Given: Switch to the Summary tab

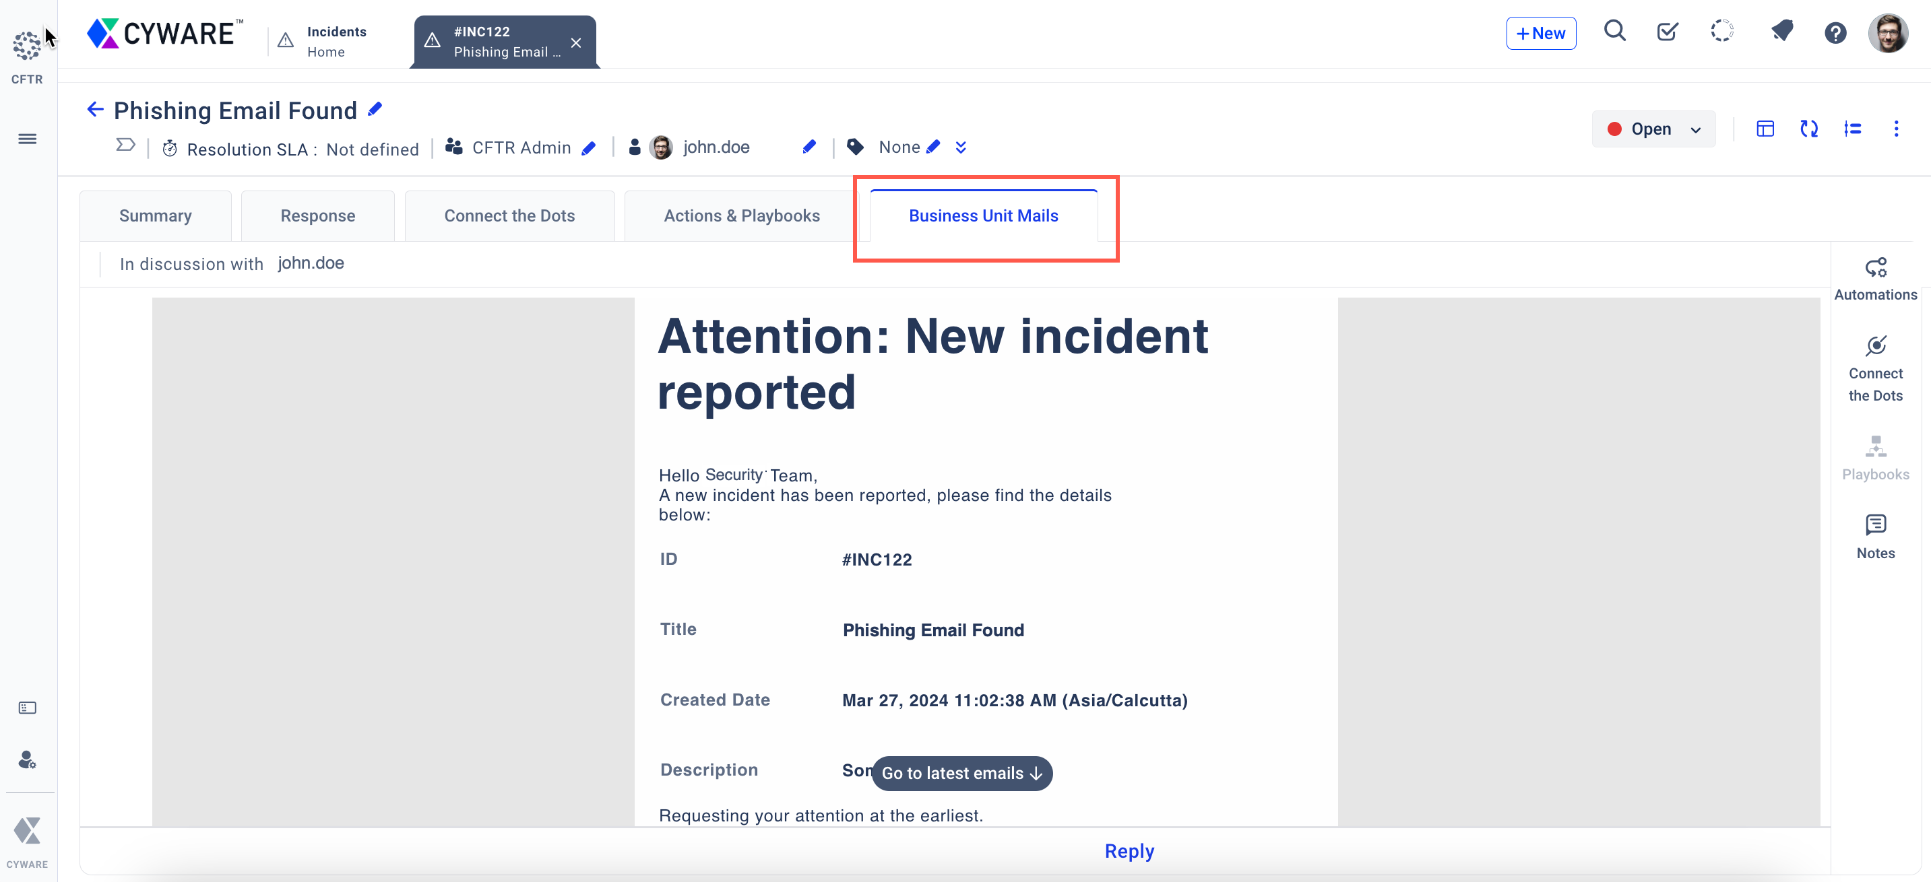Looking at the screenshot, I should tap(155, 216).
